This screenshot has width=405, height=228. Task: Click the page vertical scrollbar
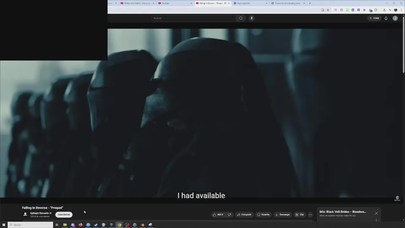(403, 45)
